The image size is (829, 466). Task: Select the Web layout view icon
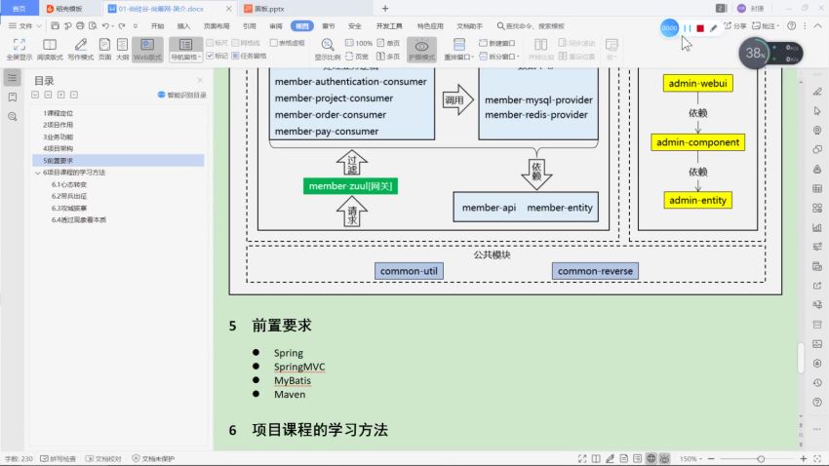[147, 49]
